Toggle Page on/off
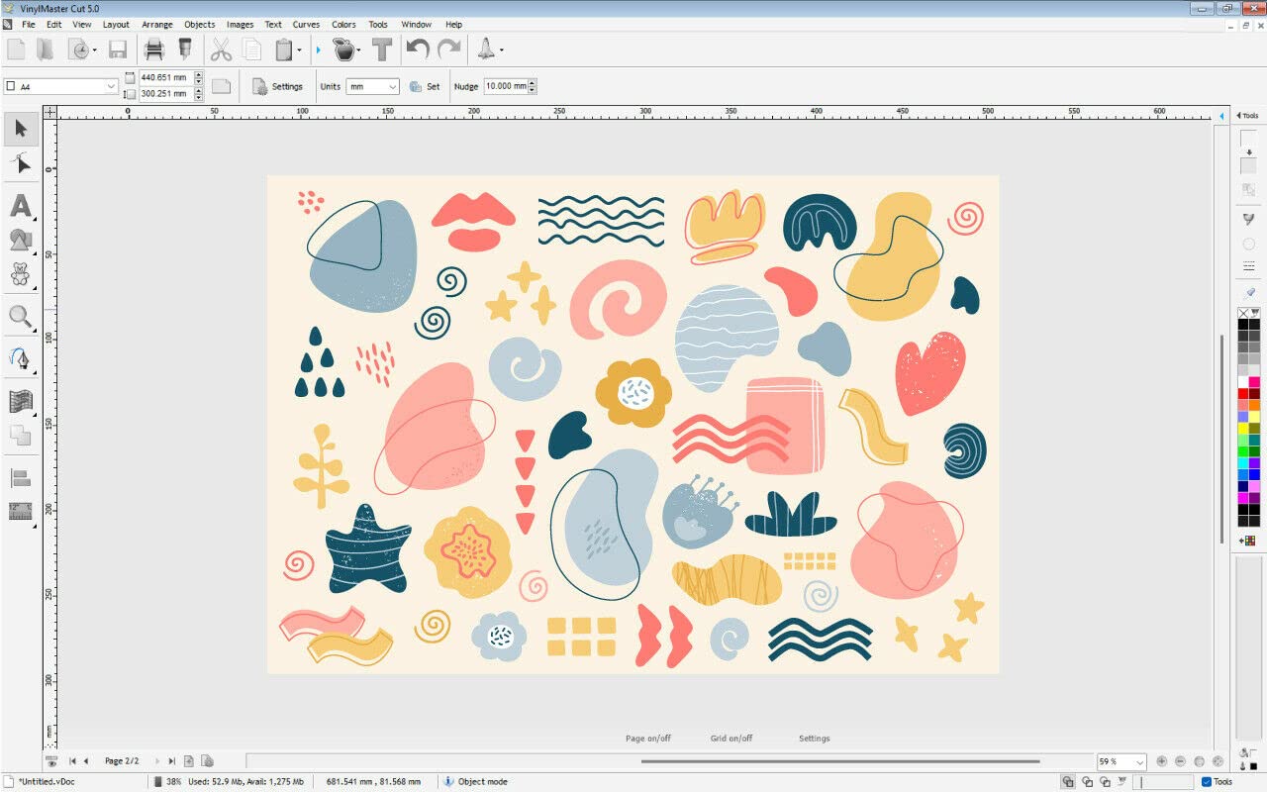This screenshot has width=1267, height=792. tap(647, 739)
